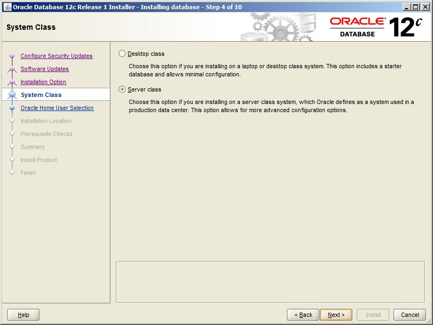433x325 pixels.
Task: Click the greyed-out Summary step
Action: [32, 147]
